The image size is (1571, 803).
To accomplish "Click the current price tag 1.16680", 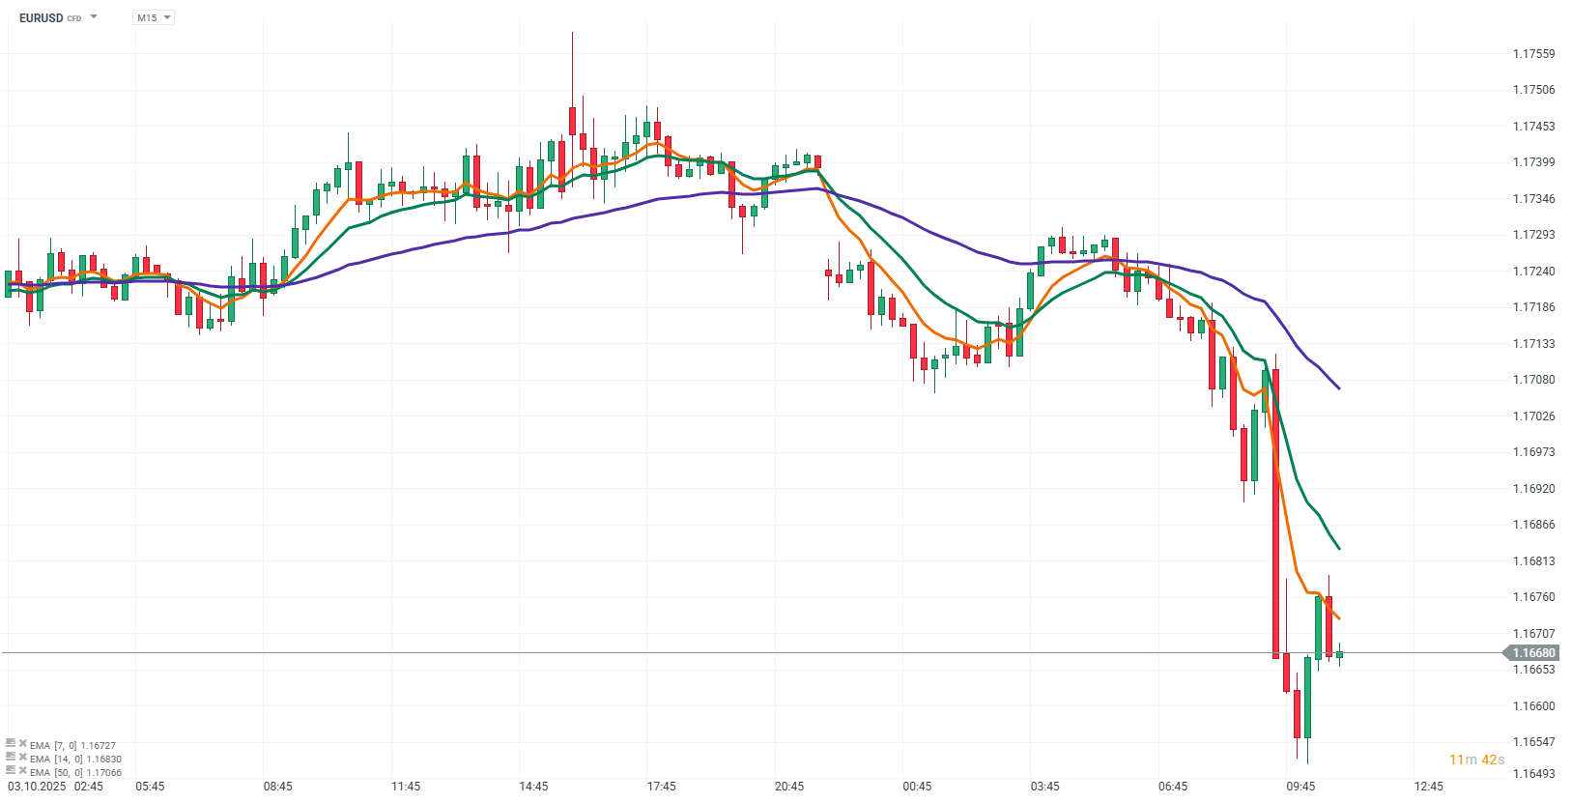I will click(x=1533, y=653).
